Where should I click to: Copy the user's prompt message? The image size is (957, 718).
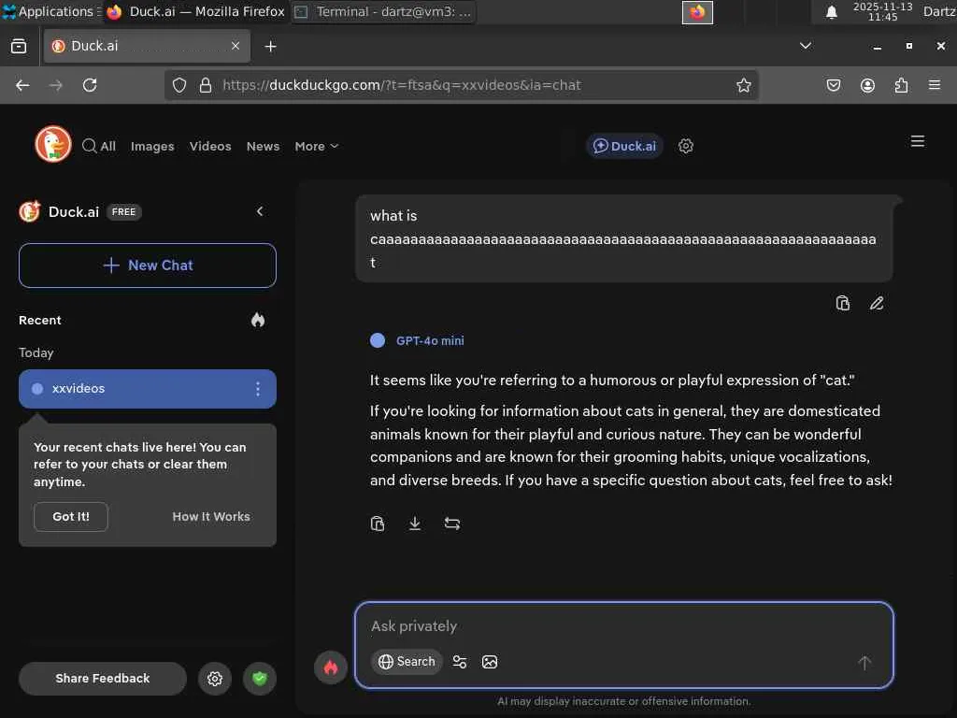pyautogui.click(x=842, y=303)
